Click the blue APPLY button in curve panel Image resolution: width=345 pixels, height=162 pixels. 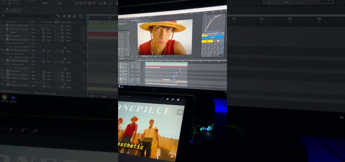(213, 37)
